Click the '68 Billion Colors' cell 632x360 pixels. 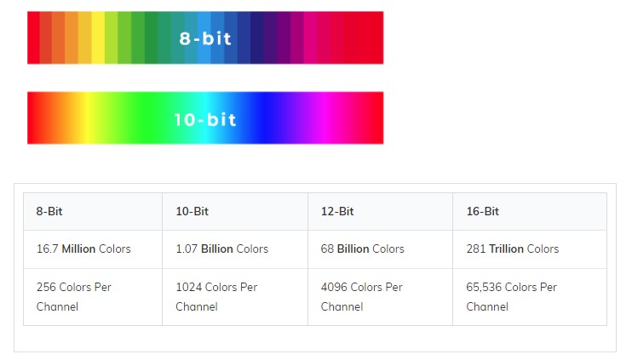pos(380,249)
